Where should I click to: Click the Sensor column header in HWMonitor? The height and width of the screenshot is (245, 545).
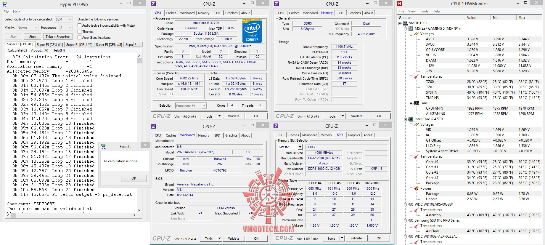[x=431, y=18]
